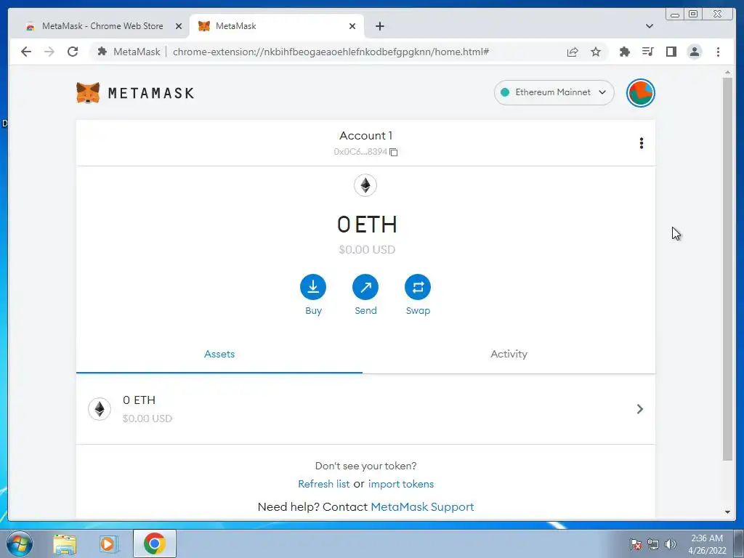Image resolution: width=744 pixels, height=558 pixels.
Task: Click the Account 1 name
Action: pos(365,136)
